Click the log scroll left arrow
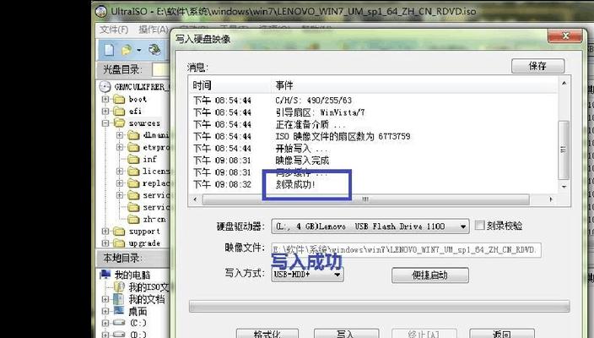The image size is (594, 338). click(195, 199)
